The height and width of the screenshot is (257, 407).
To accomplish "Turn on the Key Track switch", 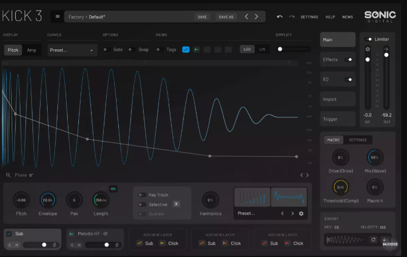I will (141, 196).
